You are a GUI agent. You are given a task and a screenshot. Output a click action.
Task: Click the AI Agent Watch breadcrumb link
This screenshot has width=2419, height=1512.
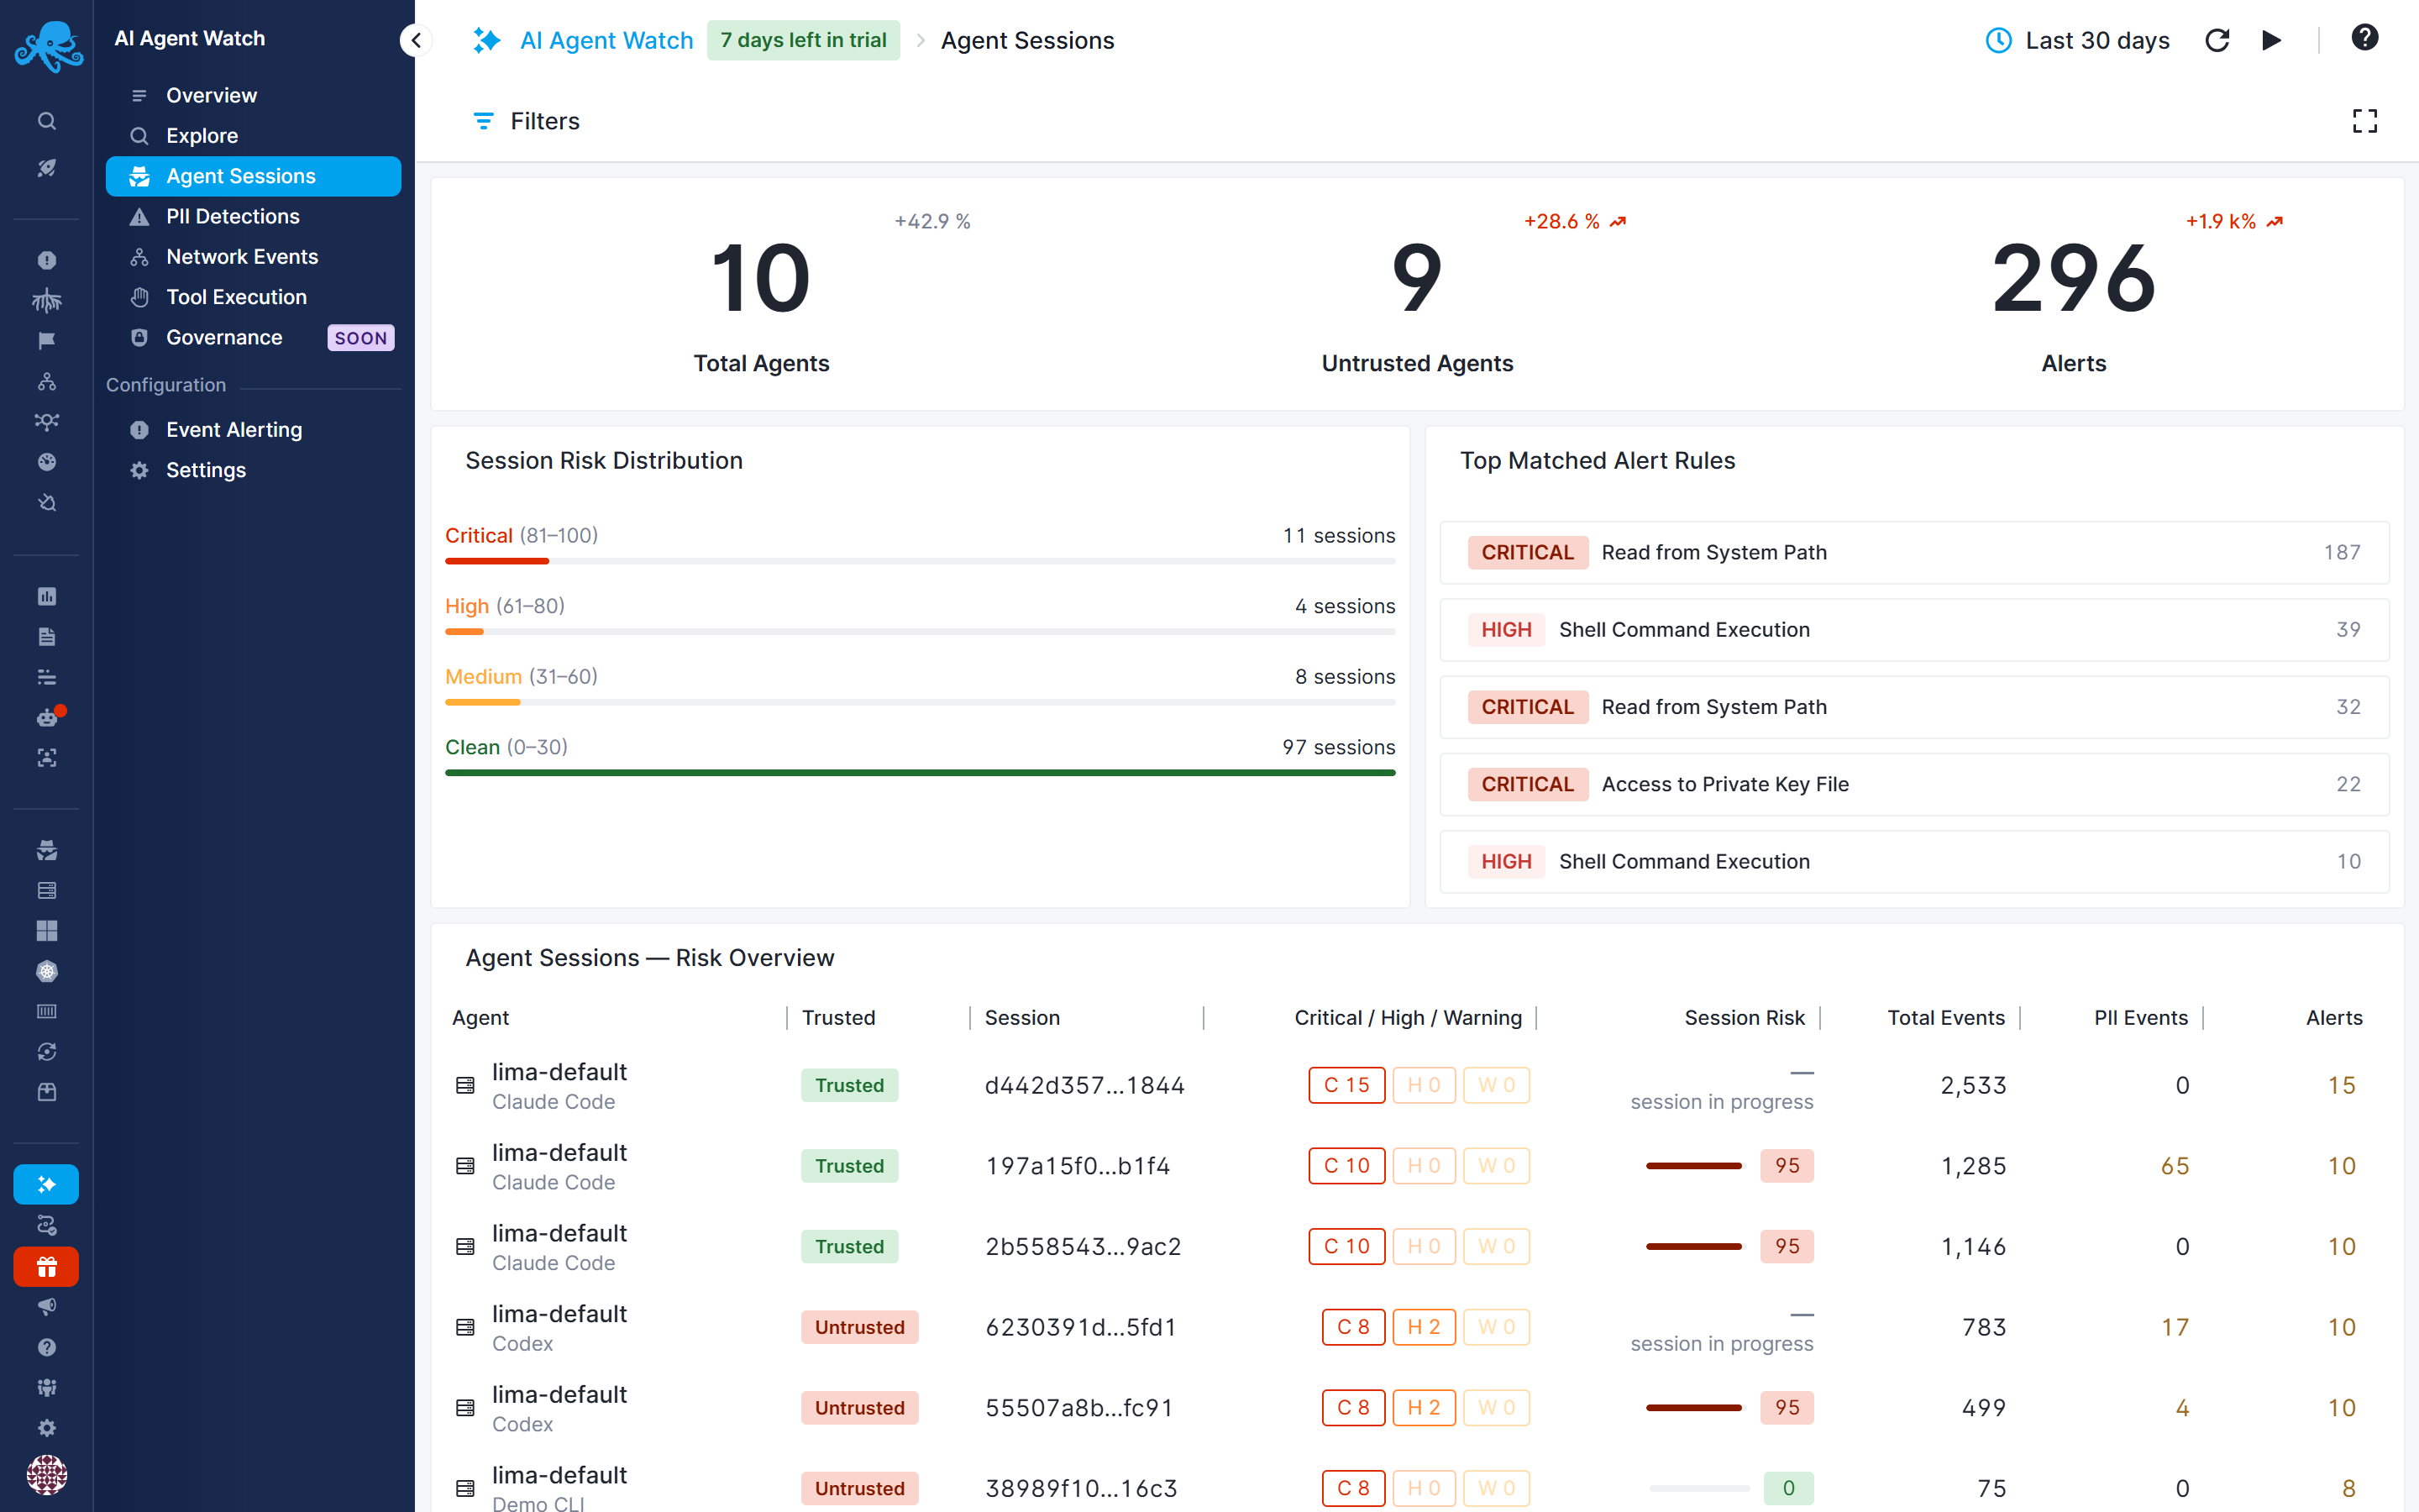pos(606,40)
